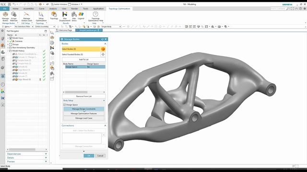Open Manage Bodies ribbon tool
Viewport: 307px width, 172px height.
pyautogui.click(x=5, y=16)
